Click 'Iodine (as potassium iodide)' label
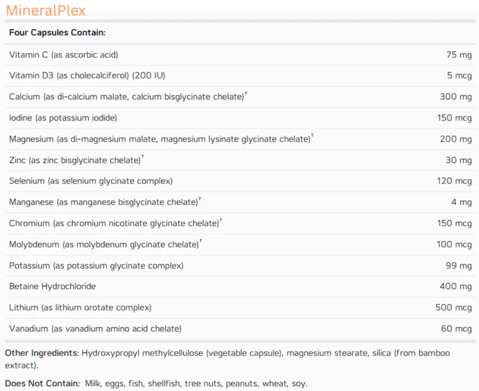The image size is (479, 391). 63,117
